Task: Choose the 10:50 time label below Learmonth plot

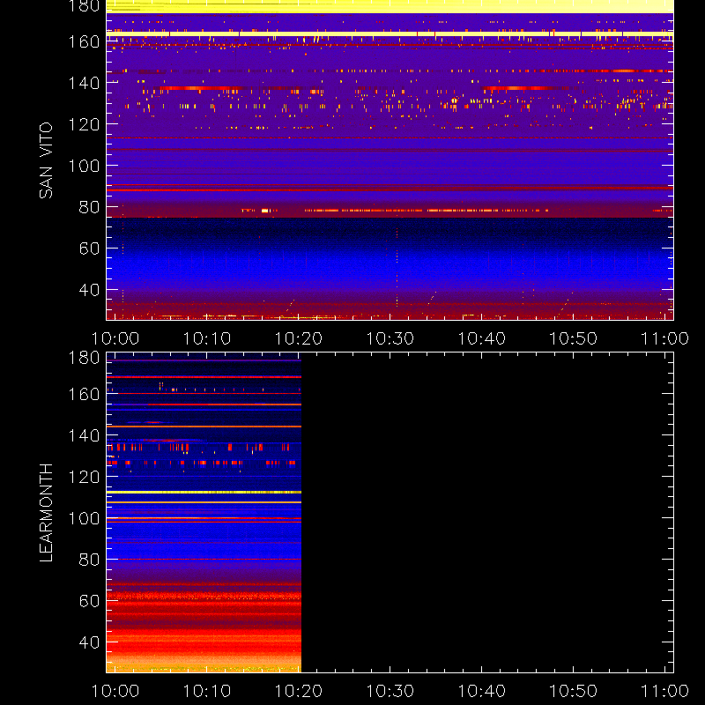Action: click(x=574, y=691)
